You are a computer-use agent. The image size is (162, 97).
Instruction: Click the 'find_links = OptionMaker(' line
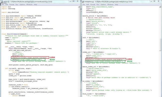94,94
